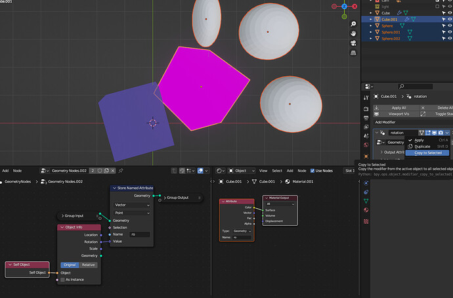Click the mesh data icon on Sphere row
Viewport: 453px width, 298px height.
[402, 26]
